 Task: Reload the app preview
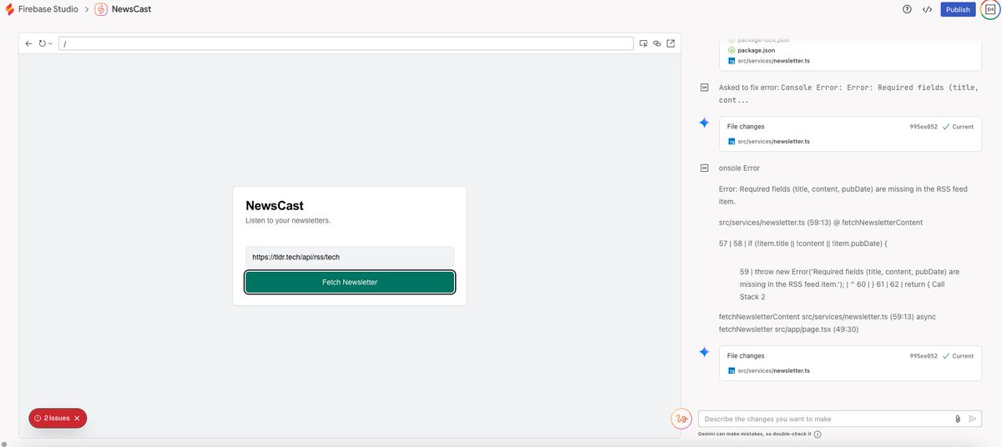click(x=43, y=43)
